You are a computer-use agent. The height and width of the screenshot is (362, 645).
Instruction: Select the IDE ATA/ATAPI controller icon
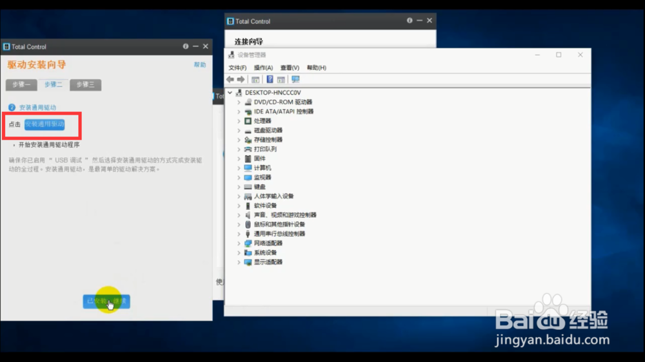coord(248,111)
